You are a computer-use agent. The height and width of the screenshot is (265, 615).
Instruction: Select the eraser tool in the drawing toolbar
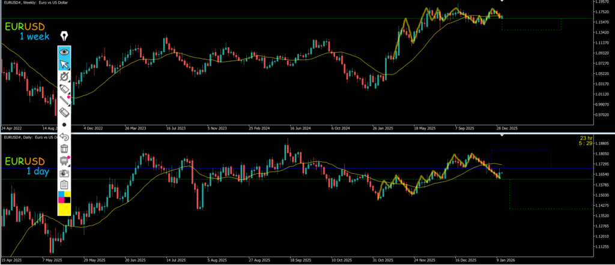click(x=64, y=112)
